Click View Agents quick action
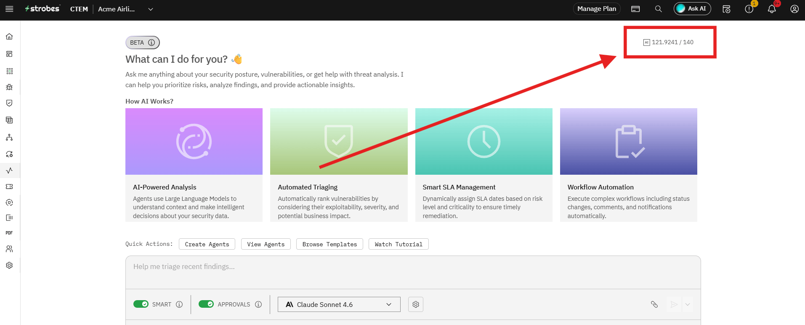The height and width of the screenshot is (325, 805). click(266, 244)
